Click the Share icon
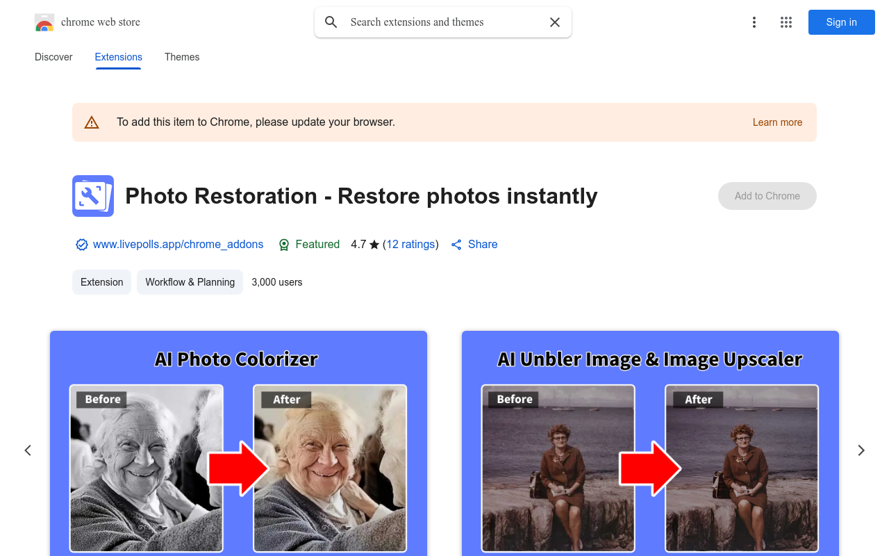This screenshot has width=889, height=556. [456, 245]
